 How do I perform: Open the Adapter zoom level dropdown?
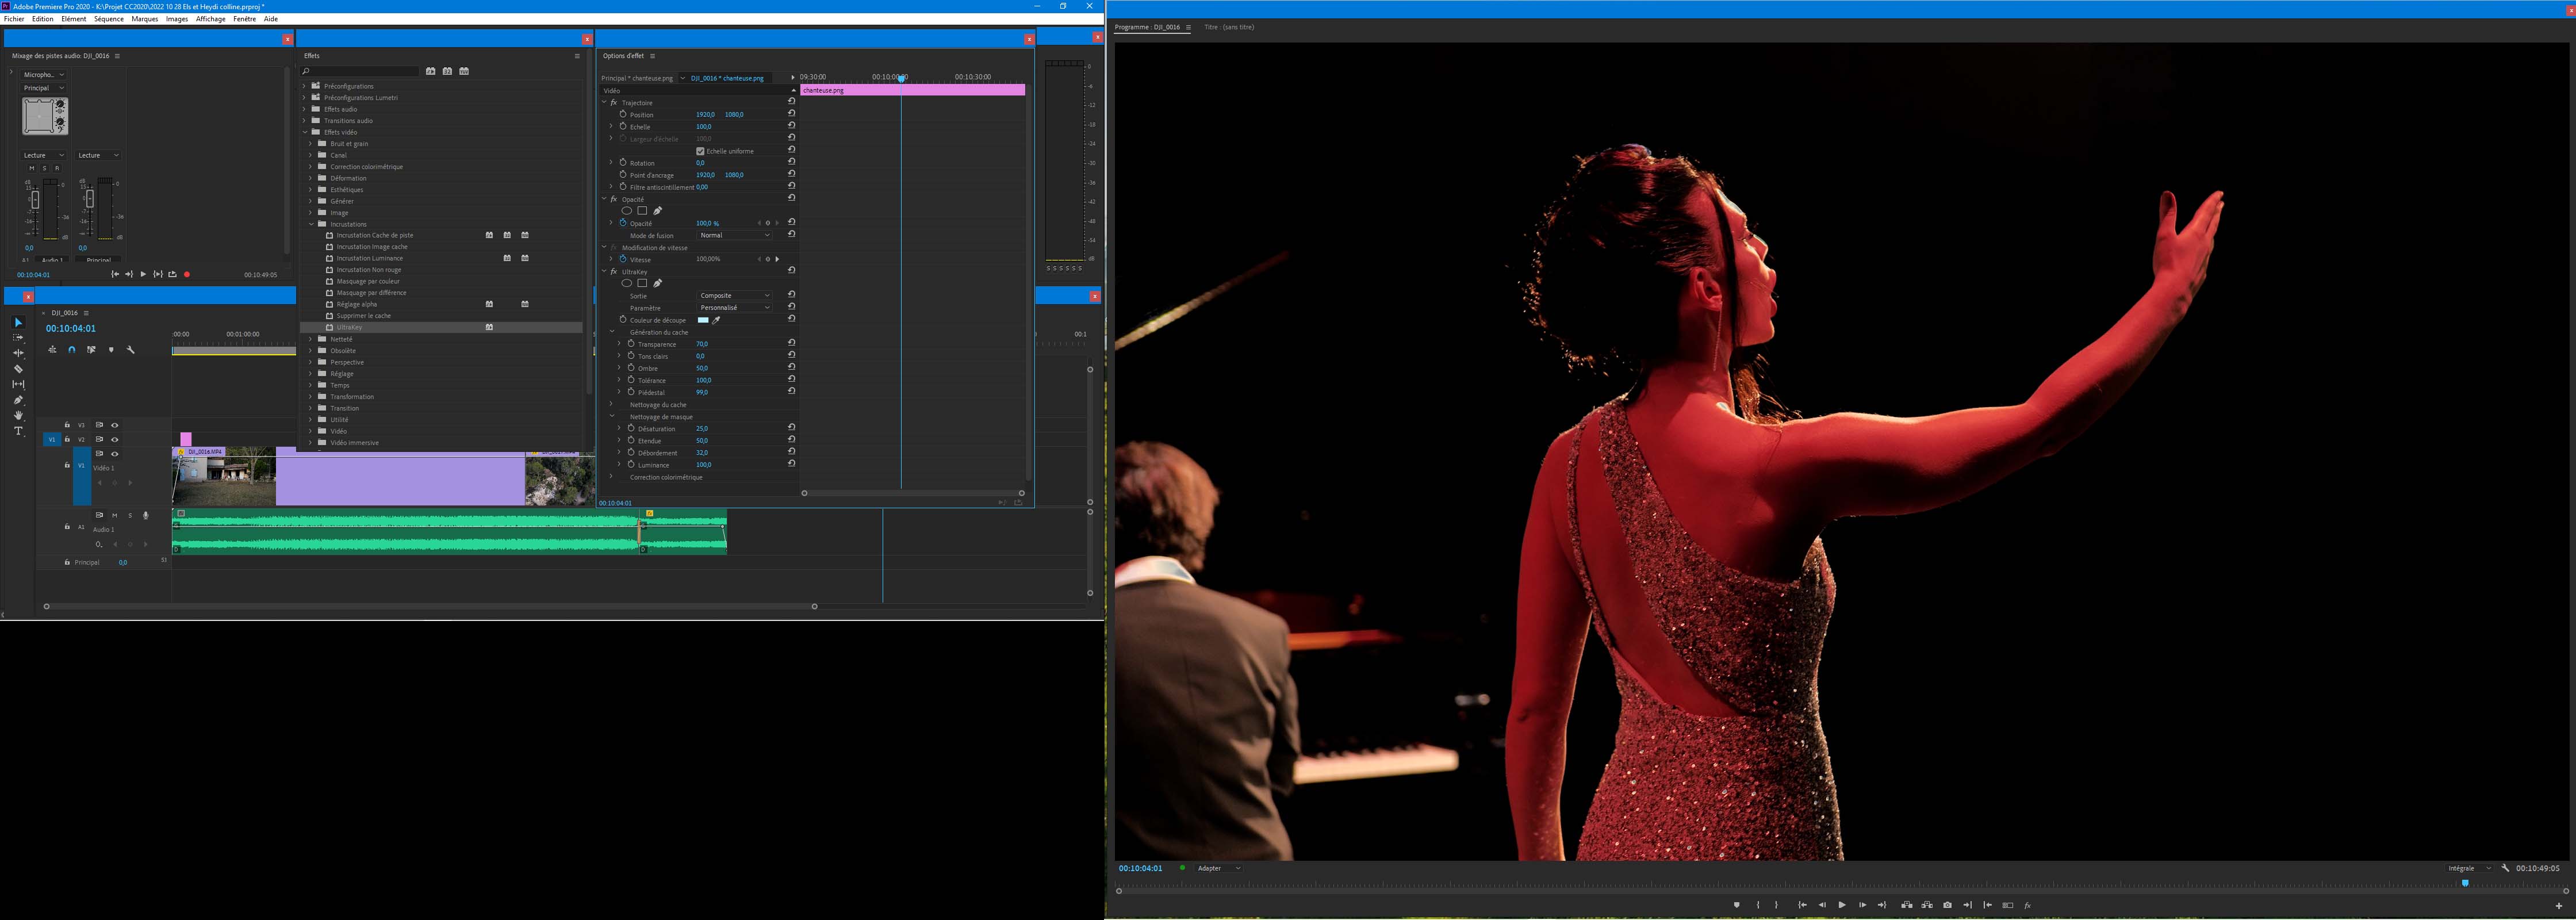(x=1219, y=868)
